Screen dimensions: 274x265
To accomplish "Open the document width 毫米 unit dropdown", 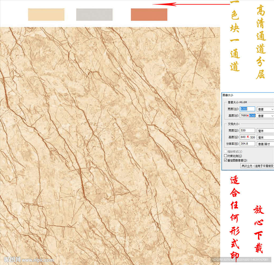I will tap(265, 131).
